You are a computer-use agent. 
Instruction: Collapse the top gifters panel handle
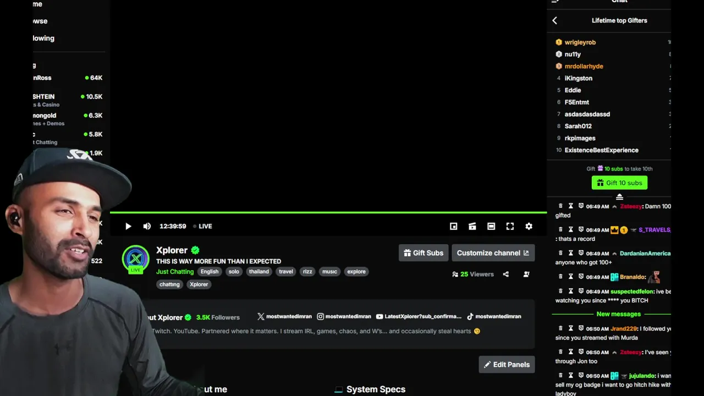pos(619,197)
